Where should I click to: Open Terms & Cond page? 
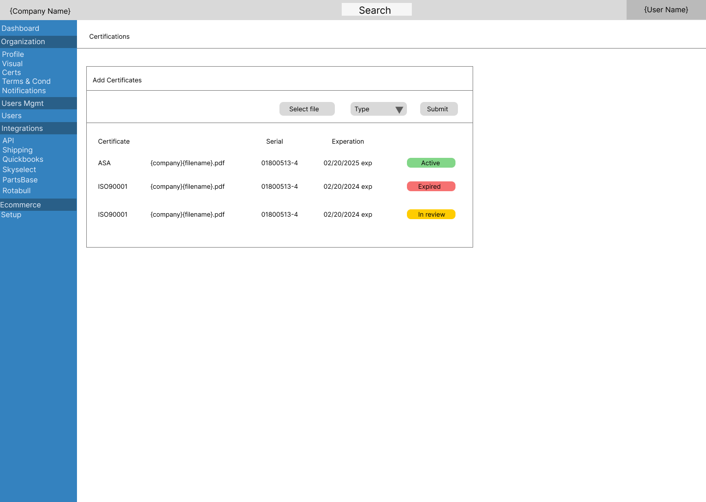coord(26,81)
